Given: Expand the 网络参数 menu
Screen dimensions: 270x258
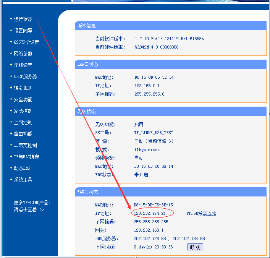Looking at the screenshot, I should click(x=23, y=54).
